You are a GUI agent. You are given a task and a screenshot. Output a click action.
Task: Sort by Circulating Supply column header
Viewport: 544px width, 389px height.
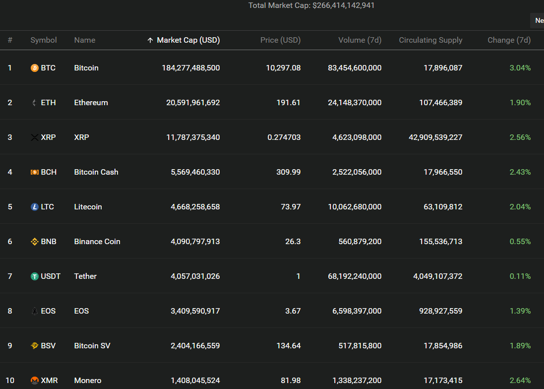coord(430,40)
